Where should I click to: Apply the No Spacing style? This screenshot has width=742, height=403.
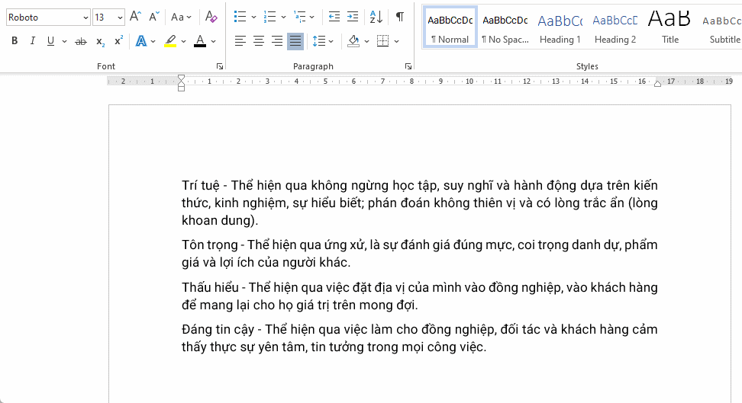(505, 27)
